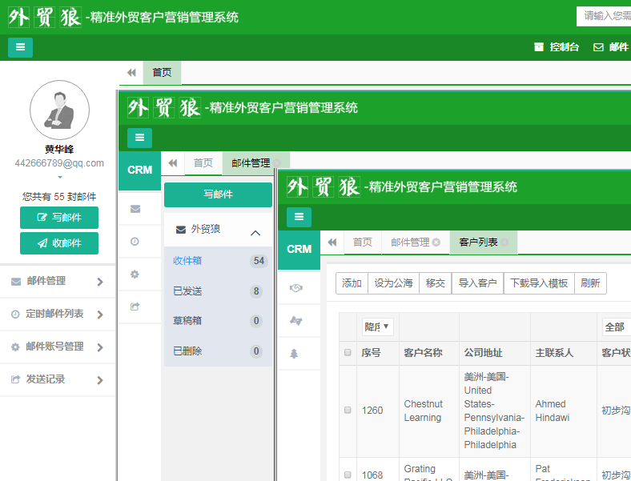Expand 邮件管理 in the left sidebar
Image resolution: width=631 pixels, height=481 pixels.
[58, 281]
